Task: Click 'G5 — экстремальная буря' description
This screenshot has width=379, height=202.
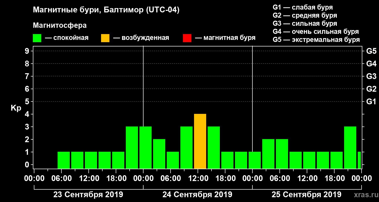Action: click(x=316, y=40)
